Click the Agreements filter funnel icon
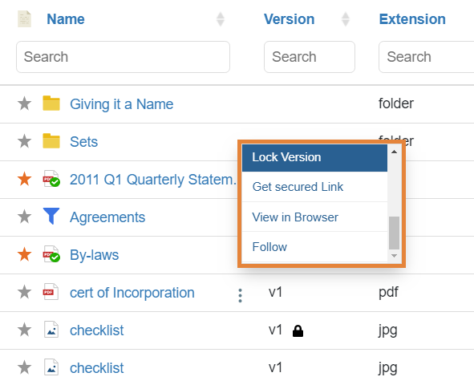 (51, 216)
